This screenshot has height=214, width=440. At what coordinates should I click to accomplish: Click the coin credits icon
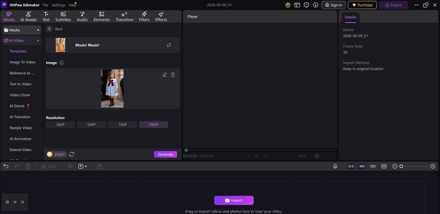[x=50, y=154]
